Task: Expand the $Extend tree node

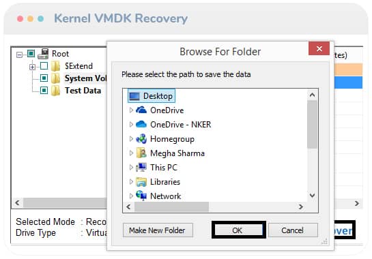Action: [x=32, y=67]
